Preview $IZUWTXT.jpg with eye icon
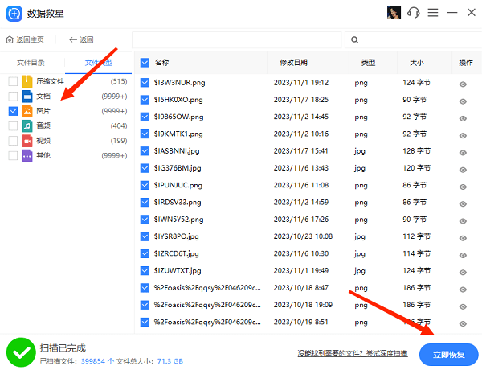The width and height of the screenshot is (482, 370). [463, 273]
